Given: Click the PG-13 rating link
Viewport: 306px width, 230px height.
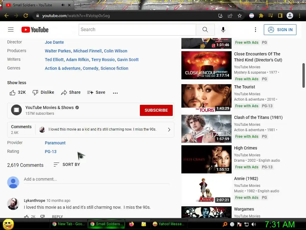Looking at the screenshot, I should tap(51, 152).
